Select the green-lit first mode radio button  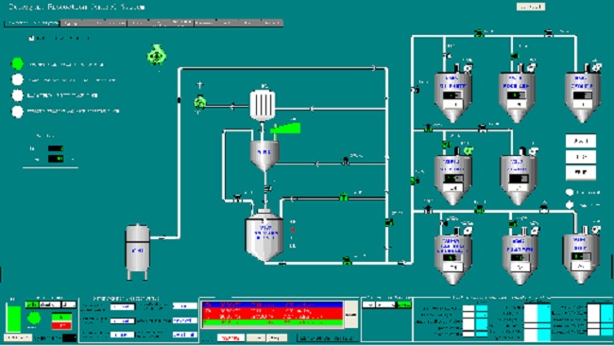[x=17, y=63]
